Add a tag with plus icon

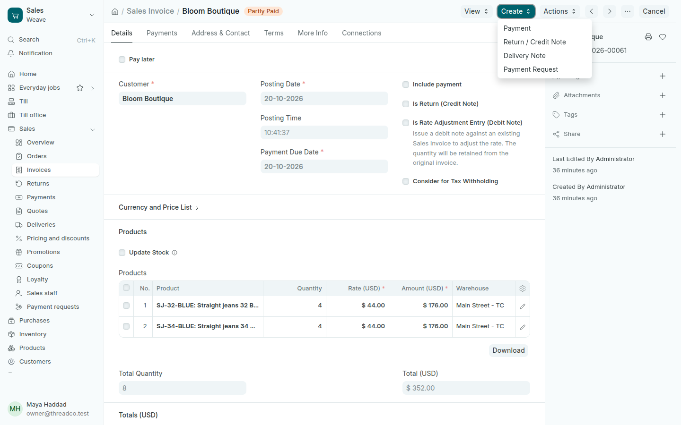[x=663, y=115]
